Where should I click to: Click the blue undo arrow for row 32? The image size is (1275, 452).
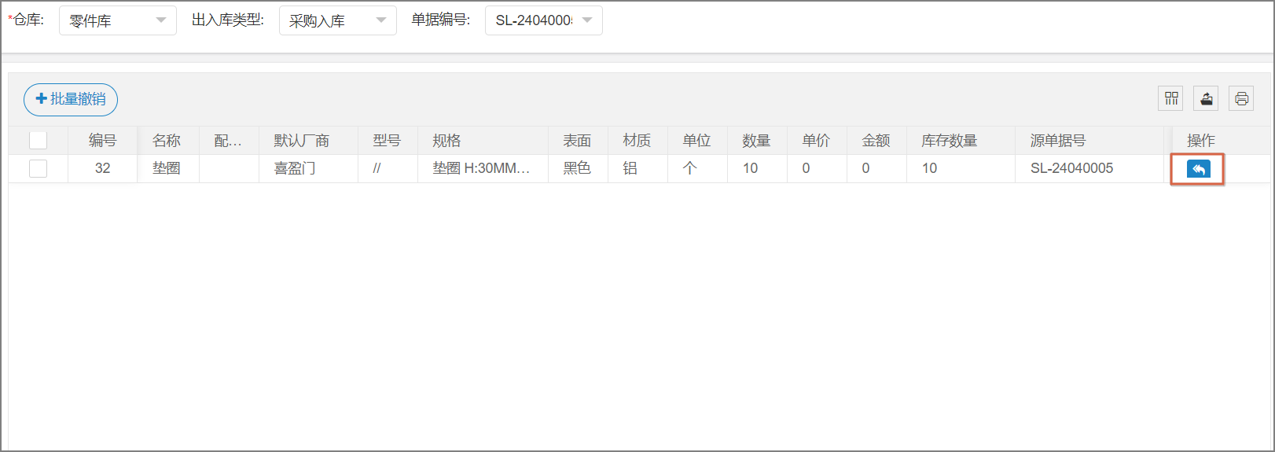[x=1198, y=169]
